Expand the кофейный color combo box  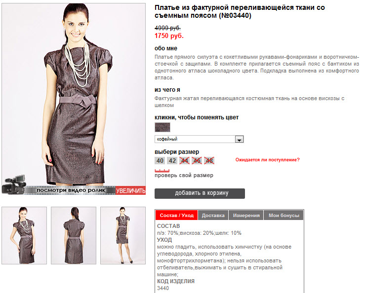(199, 139)
